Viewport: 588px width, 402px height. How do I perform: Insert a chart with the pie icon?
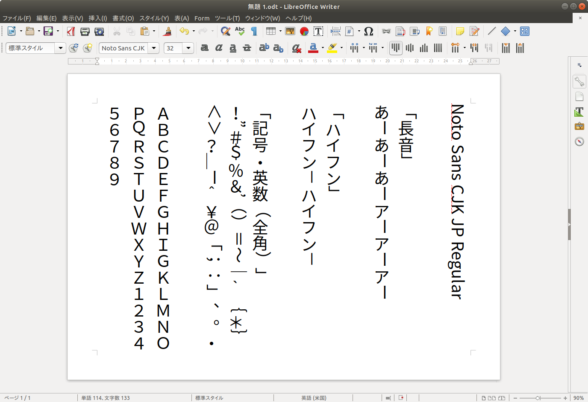click(304, 31)
